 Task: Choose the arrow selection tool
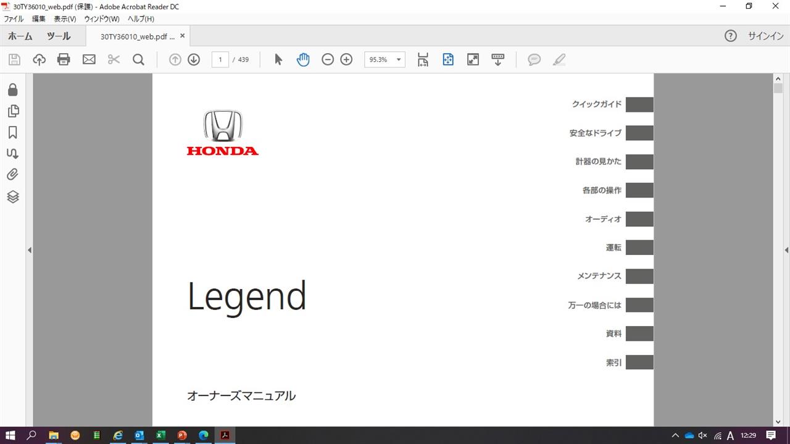[x=278, y=60]
